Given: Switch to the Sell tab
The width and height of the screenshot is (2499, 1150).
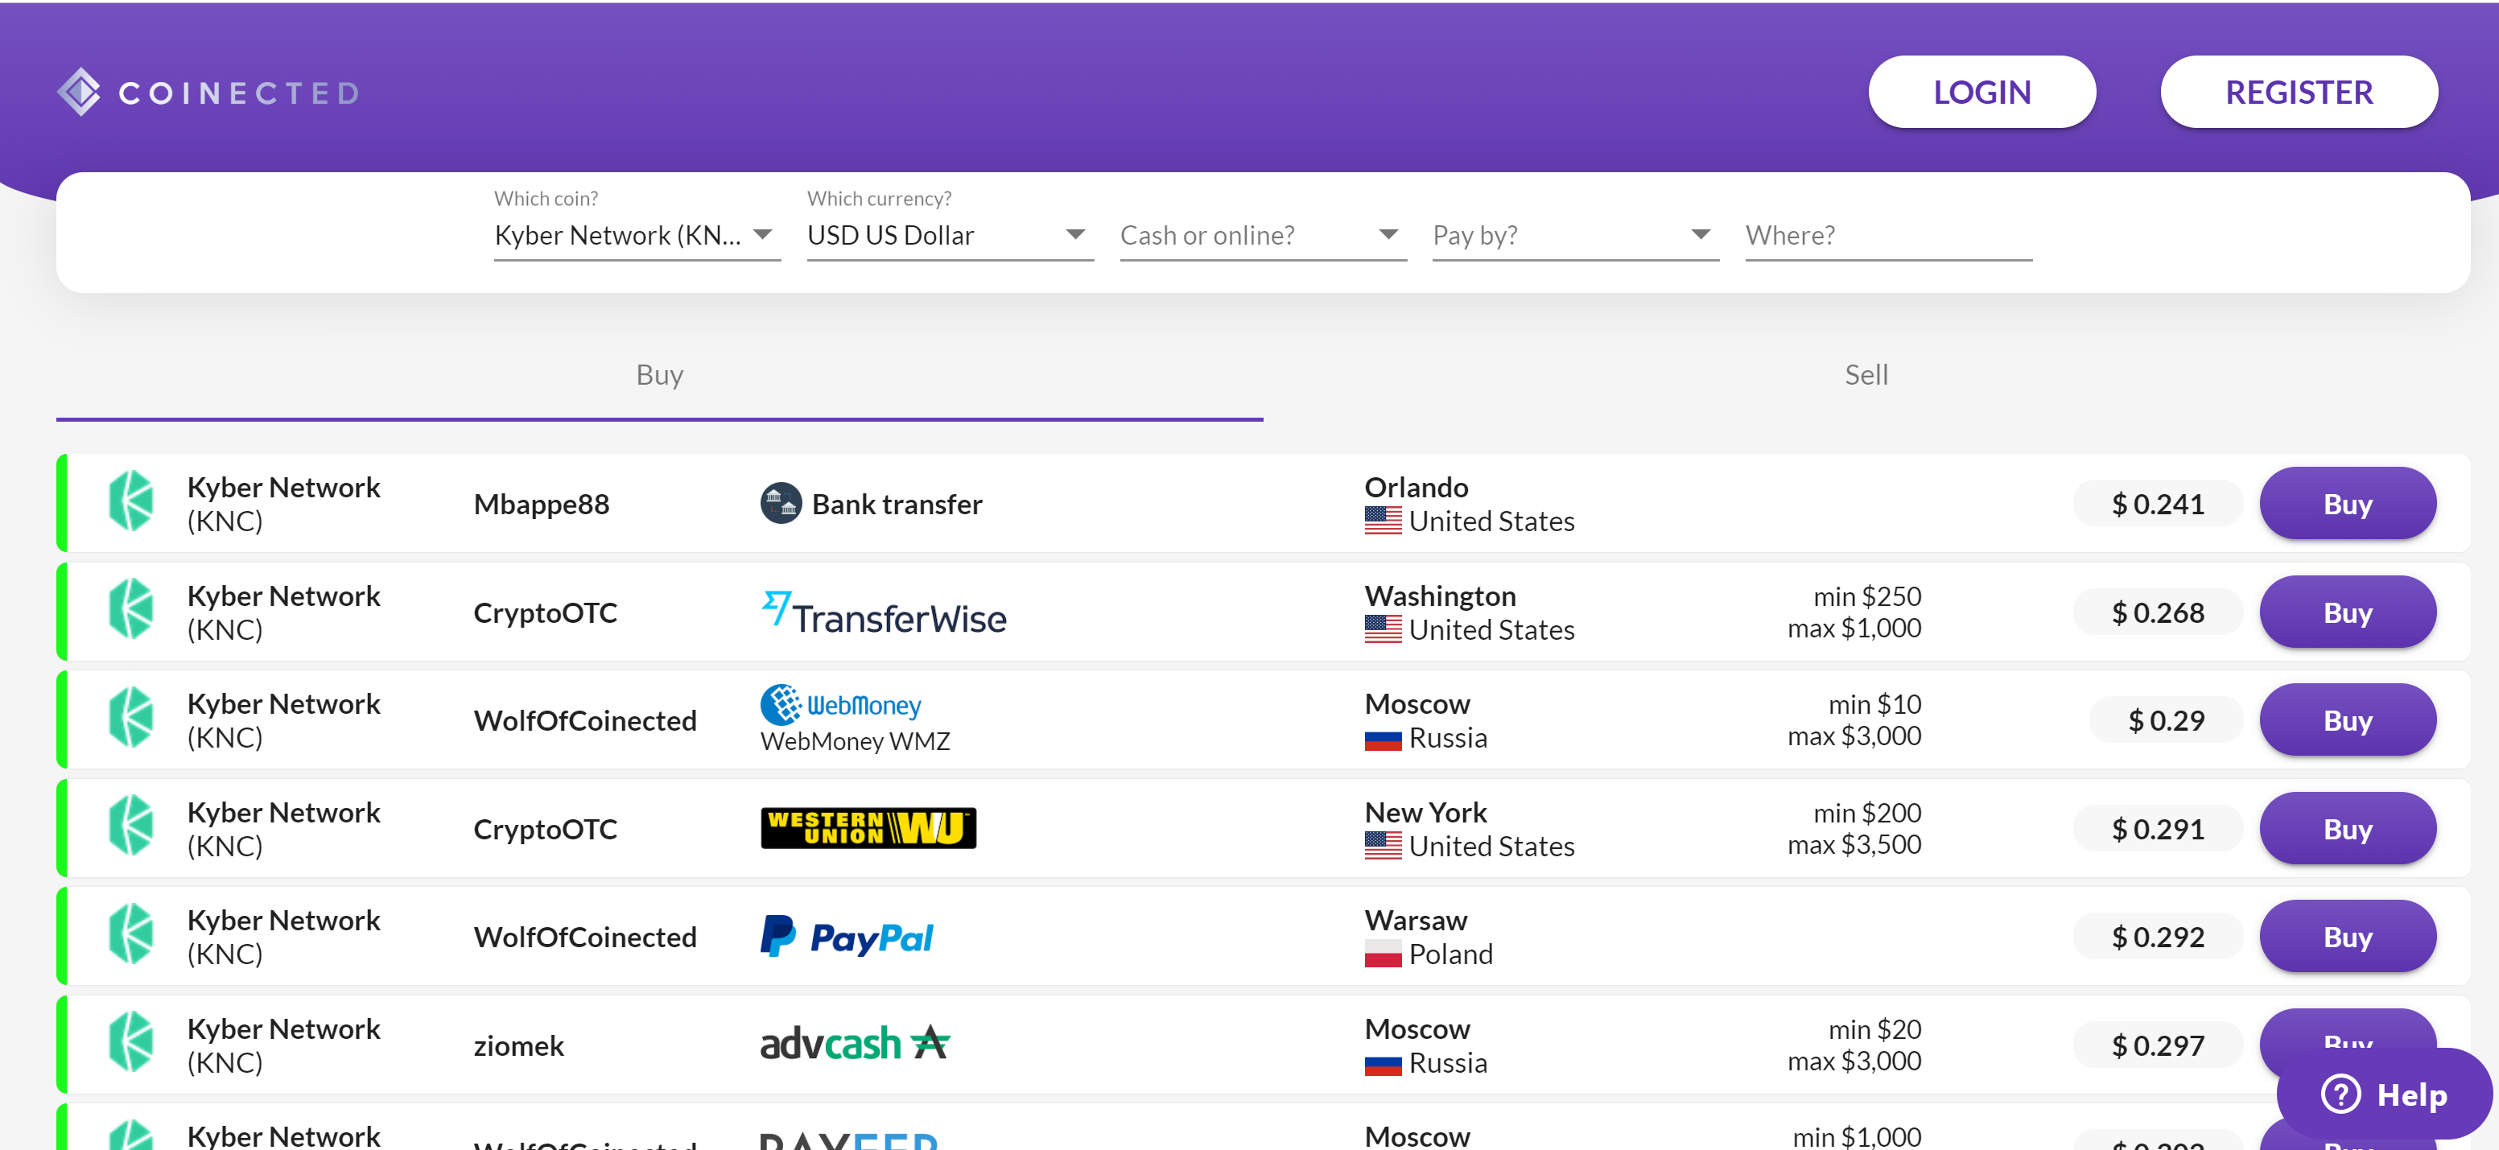Looking at the screenshot, I should 1865,375.
